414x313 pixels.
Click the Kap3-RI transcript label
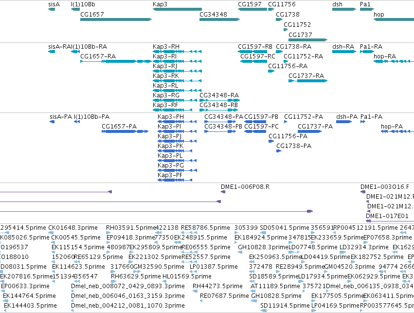pos(164,56)
